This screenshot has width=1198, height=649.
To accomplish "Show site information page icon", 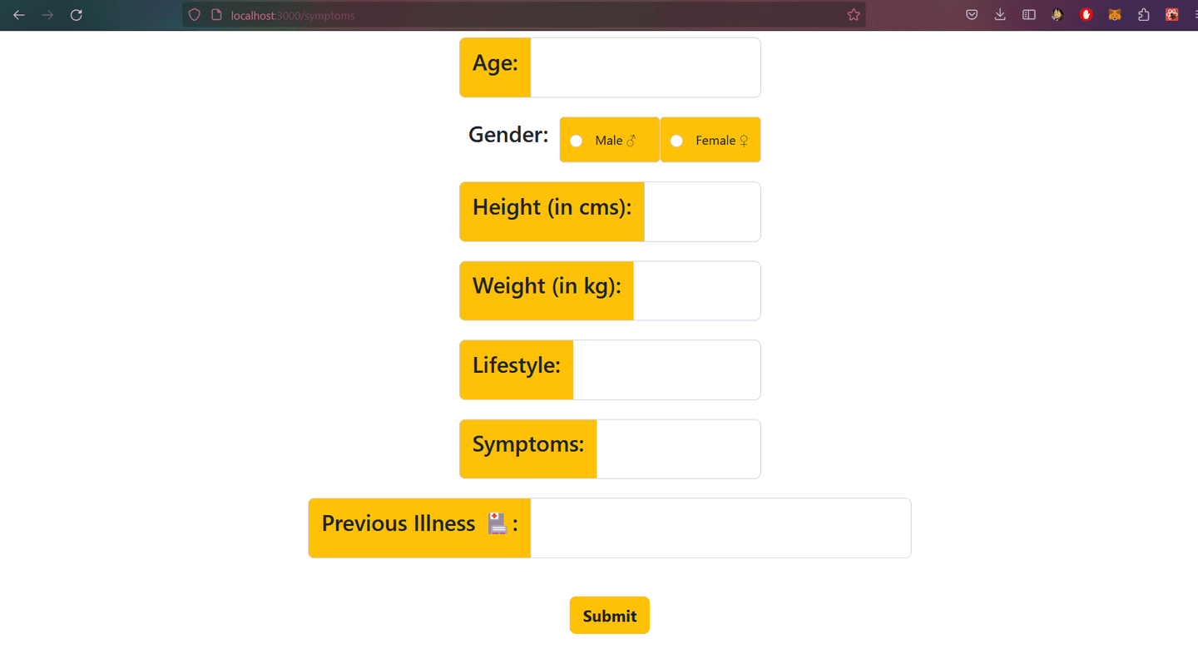I will 216,15.
